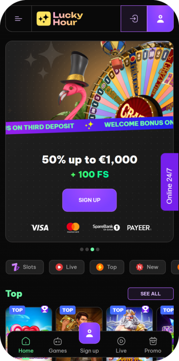Tap the floating Sign up icon in bottom bar
Viewport: 179px width, 361px height.
[x=89, y=333]
